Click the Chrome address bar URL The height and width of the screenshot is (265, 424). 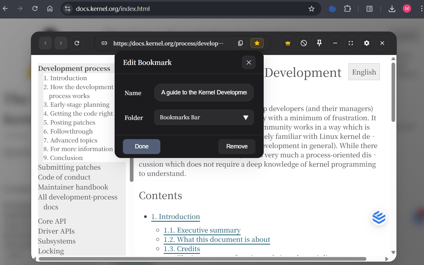[x=113, y=9]
